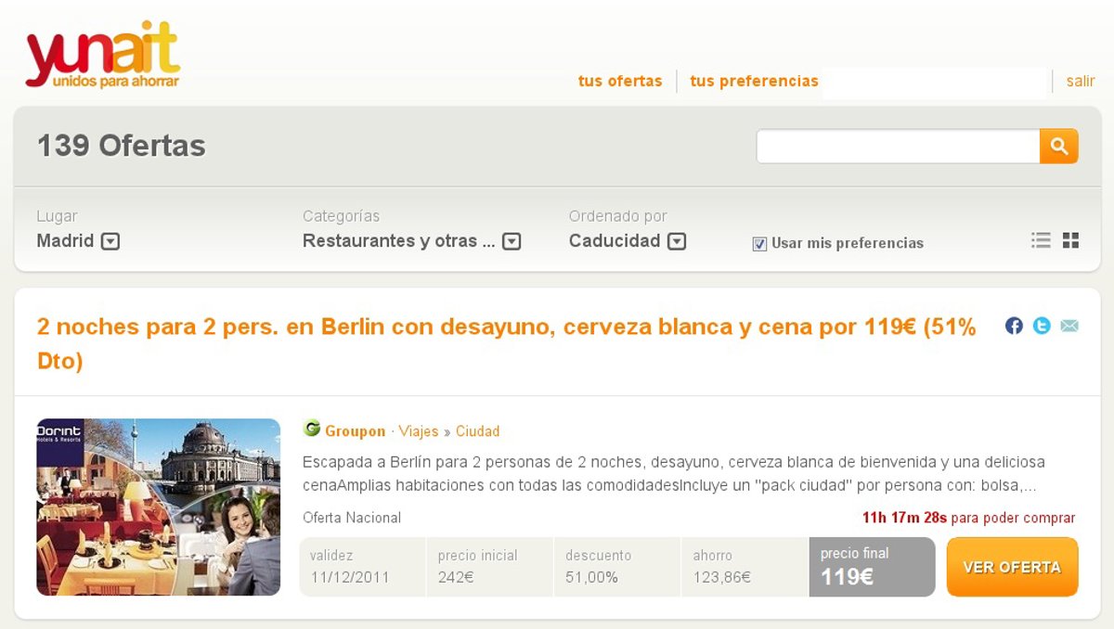Click the offers search text field
The image size is (1114, 629).
(x=897, y=147)
